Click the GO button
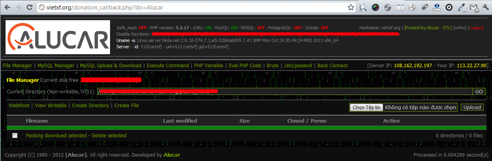Image resolution: width=492 pixels, height=161 pixels. coord(479,91)
